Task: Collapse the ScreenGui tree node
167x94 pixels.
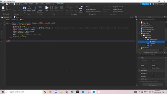Action: 141,36
